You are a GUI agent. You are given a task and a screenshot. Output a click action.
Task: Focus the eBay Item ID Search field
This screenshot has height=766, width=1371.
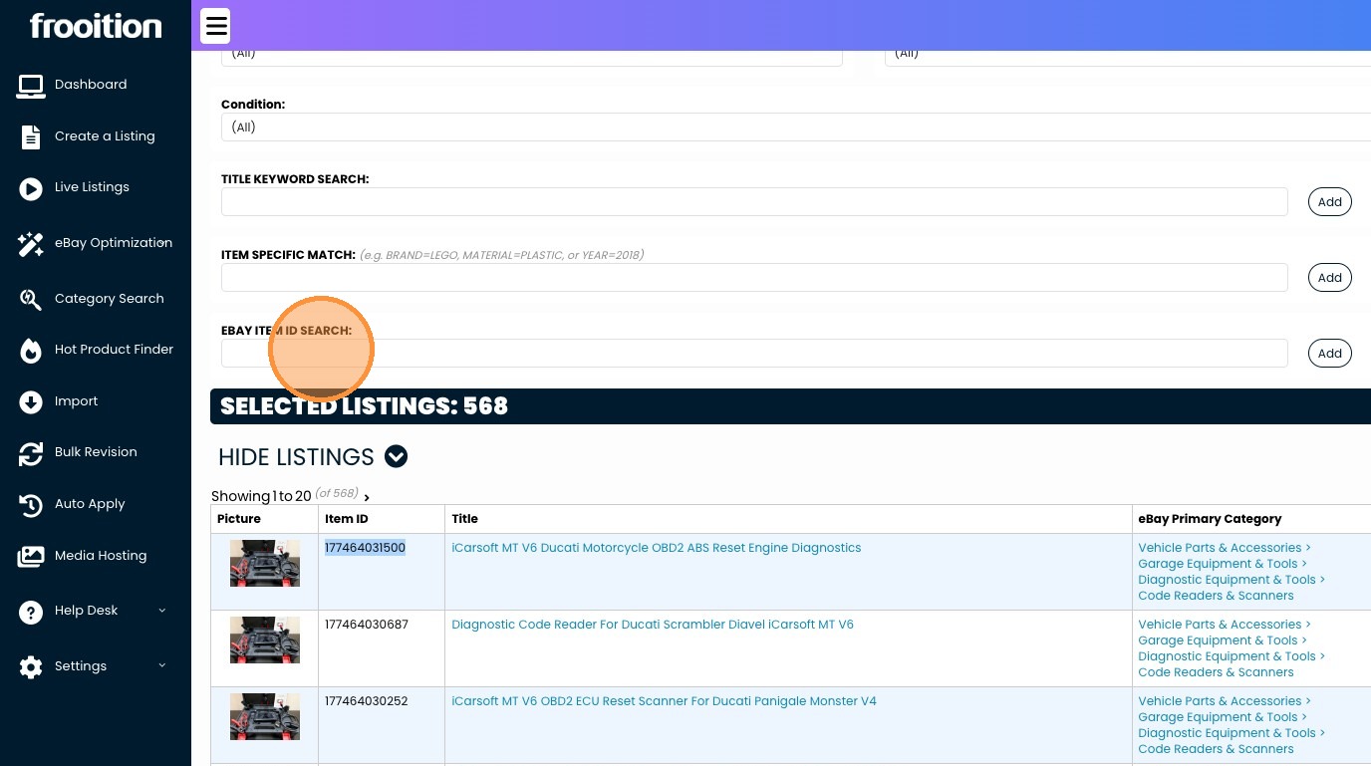(x=754, y=354)
